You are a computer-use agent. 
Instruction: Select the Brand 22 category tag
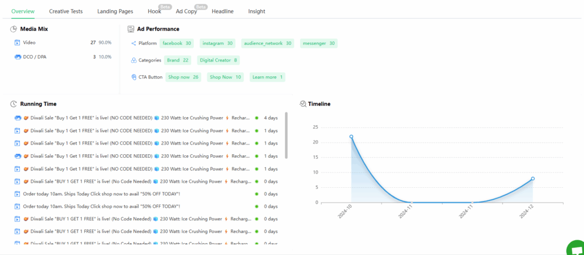[178, 60]
